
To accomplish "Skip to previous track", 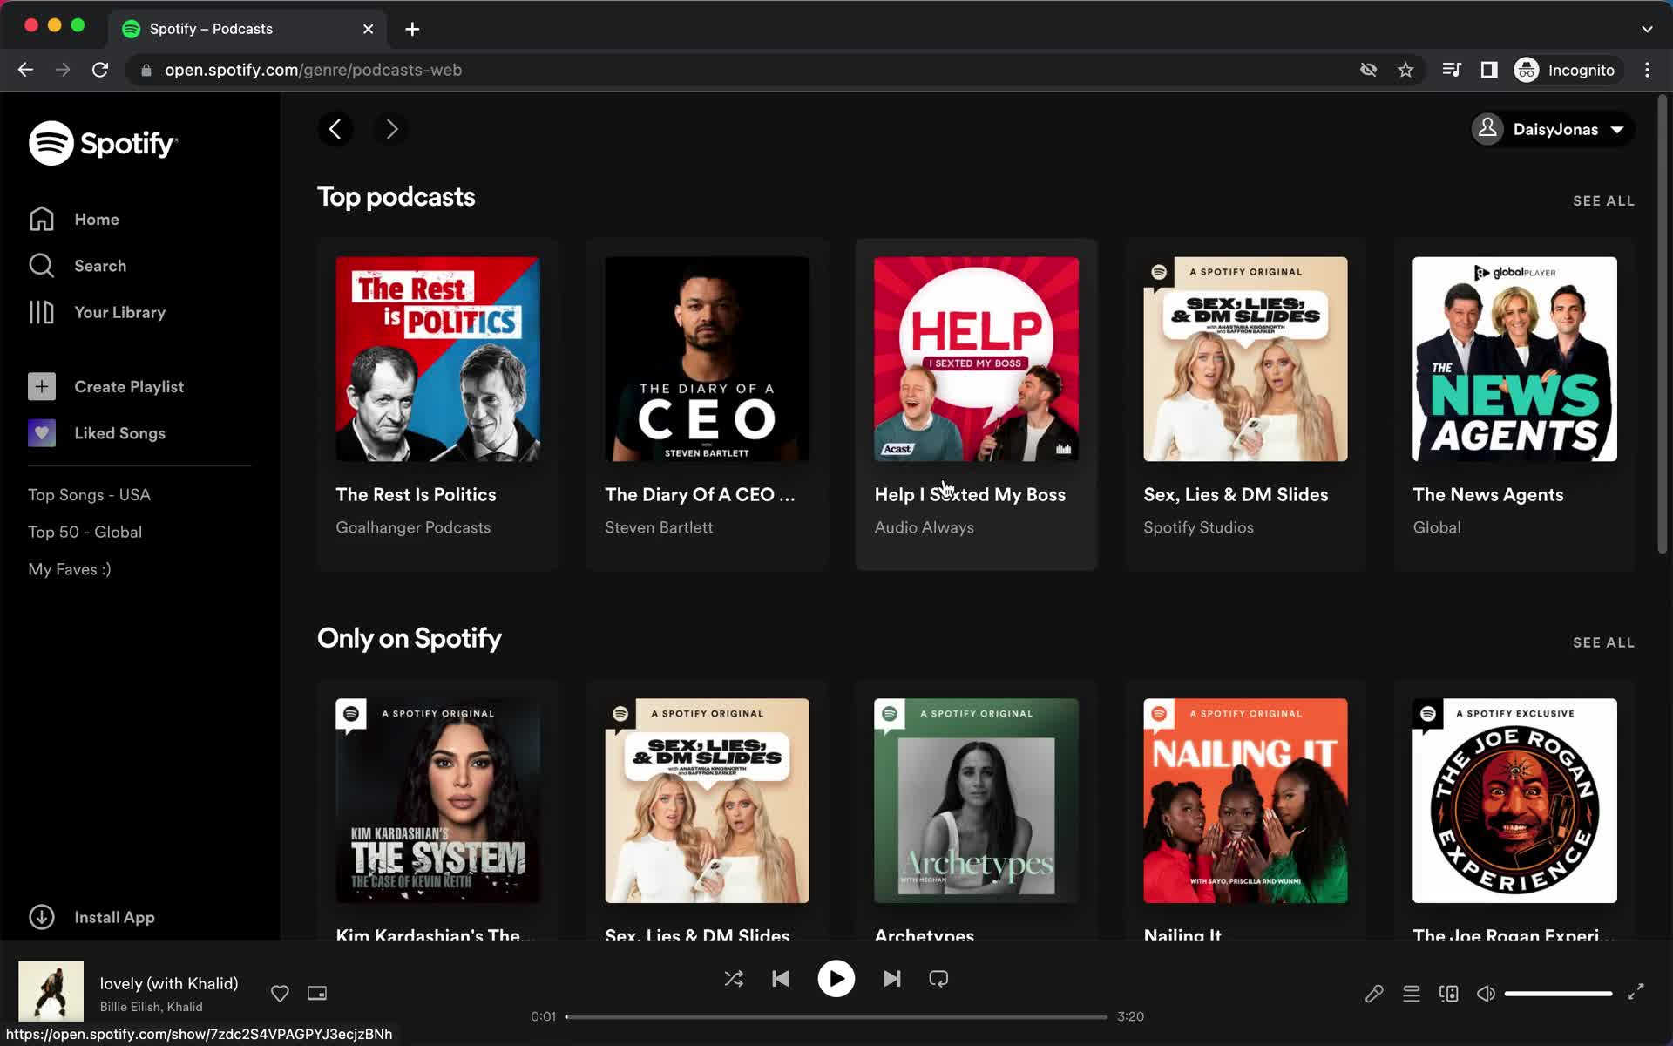I will [x=781, y=979].
